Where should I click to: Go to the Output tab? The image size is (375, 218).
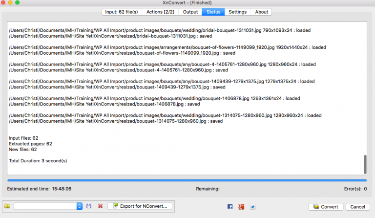[x=190, y=12]
